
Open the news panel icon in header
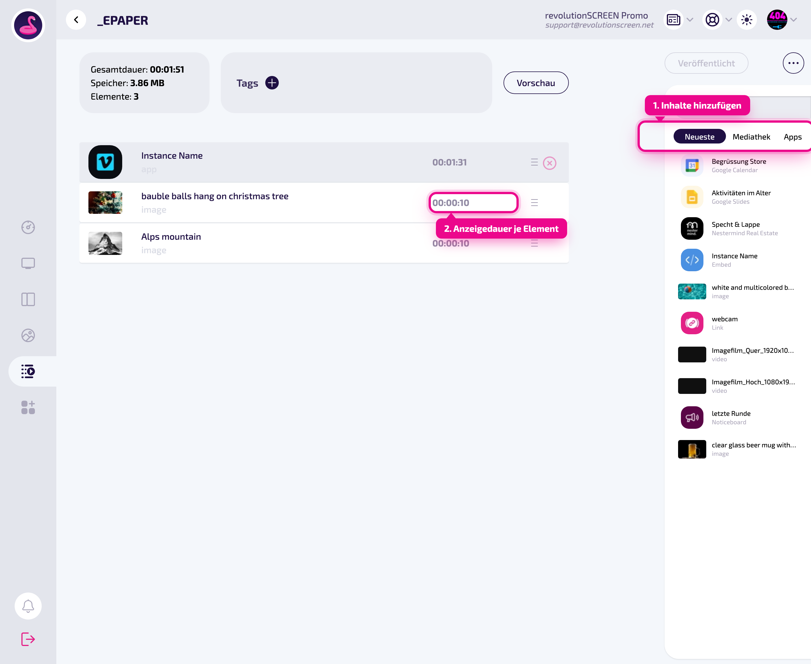click(673, 20)
